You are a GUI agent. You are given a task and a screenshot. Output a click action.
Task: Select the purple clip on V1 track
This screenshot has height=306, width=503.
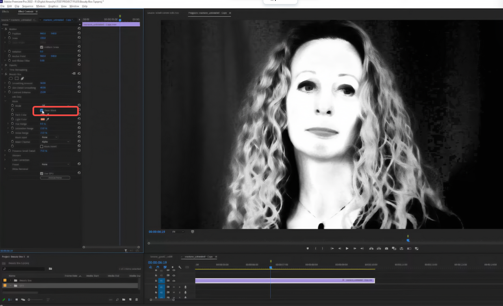[285, 280]
